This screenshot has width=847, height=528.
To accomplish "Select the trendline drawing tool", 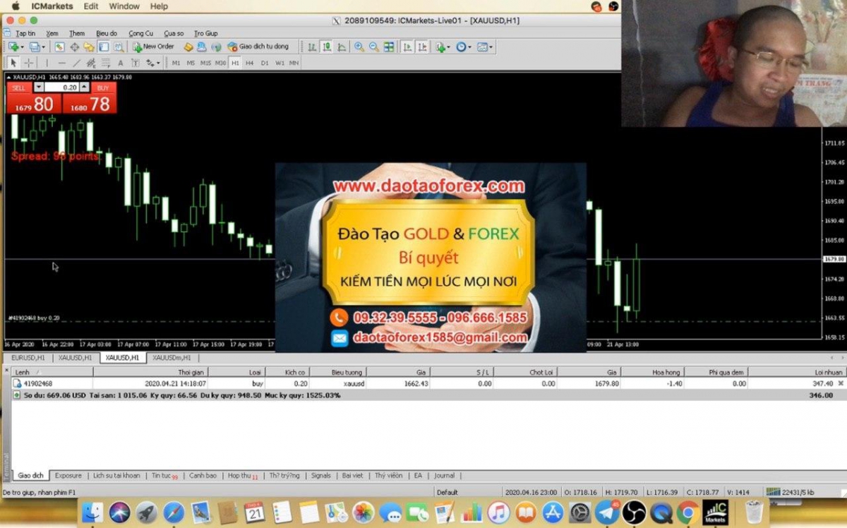I will click(77, 63).
